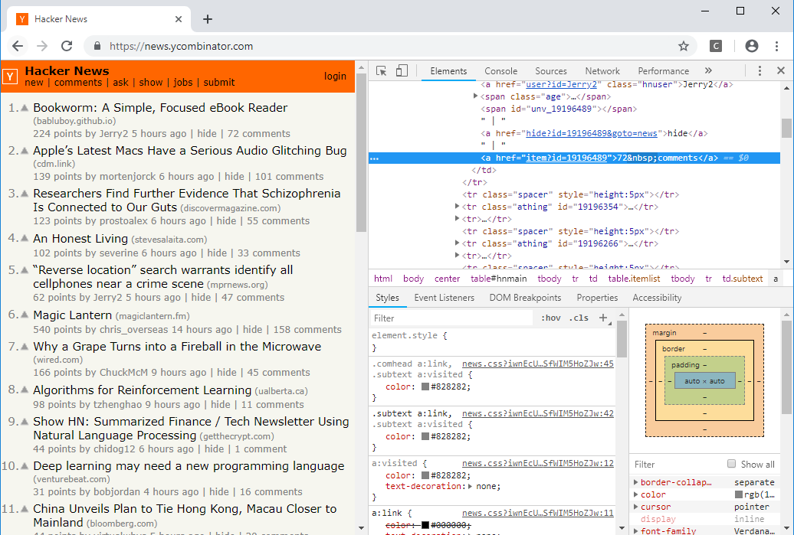Click the Hacker News Y logo

point(10,77)
